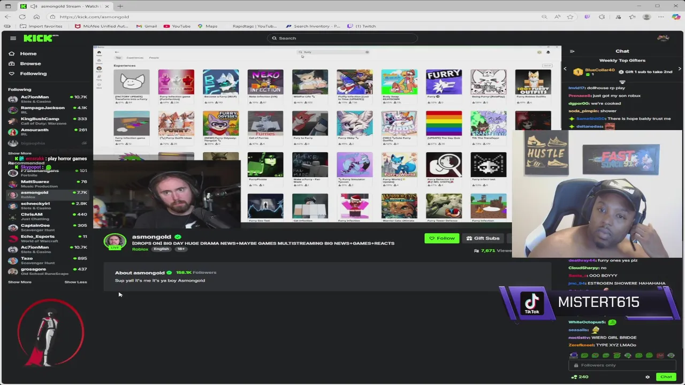Viewport: 685px width, 385px height.
Task: Go to previous top gifter arrow
Action: tap(565, 69)
